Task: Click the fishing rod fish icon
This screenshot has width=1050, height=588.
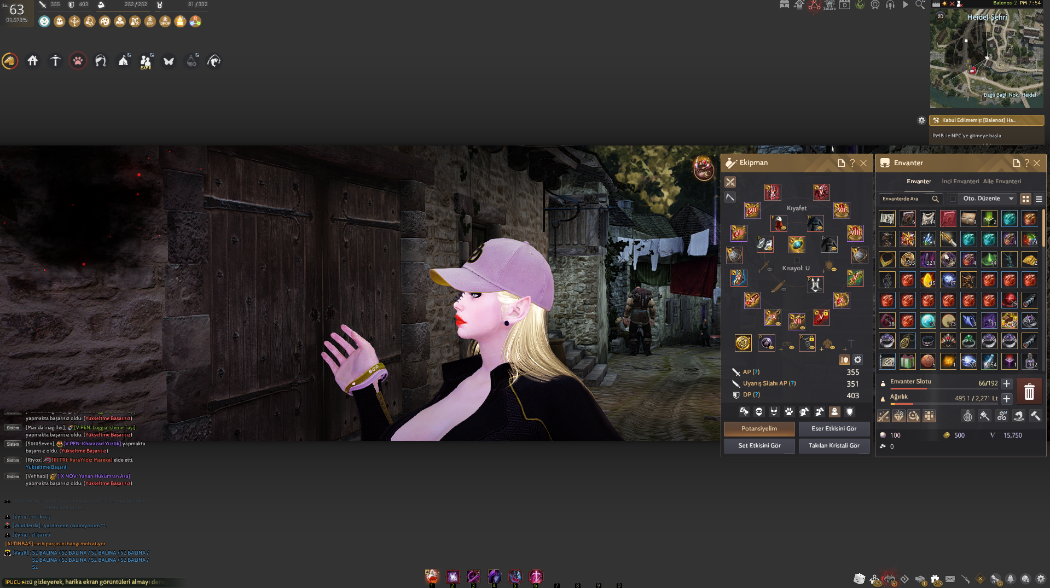Action: (x=214, y=61)
